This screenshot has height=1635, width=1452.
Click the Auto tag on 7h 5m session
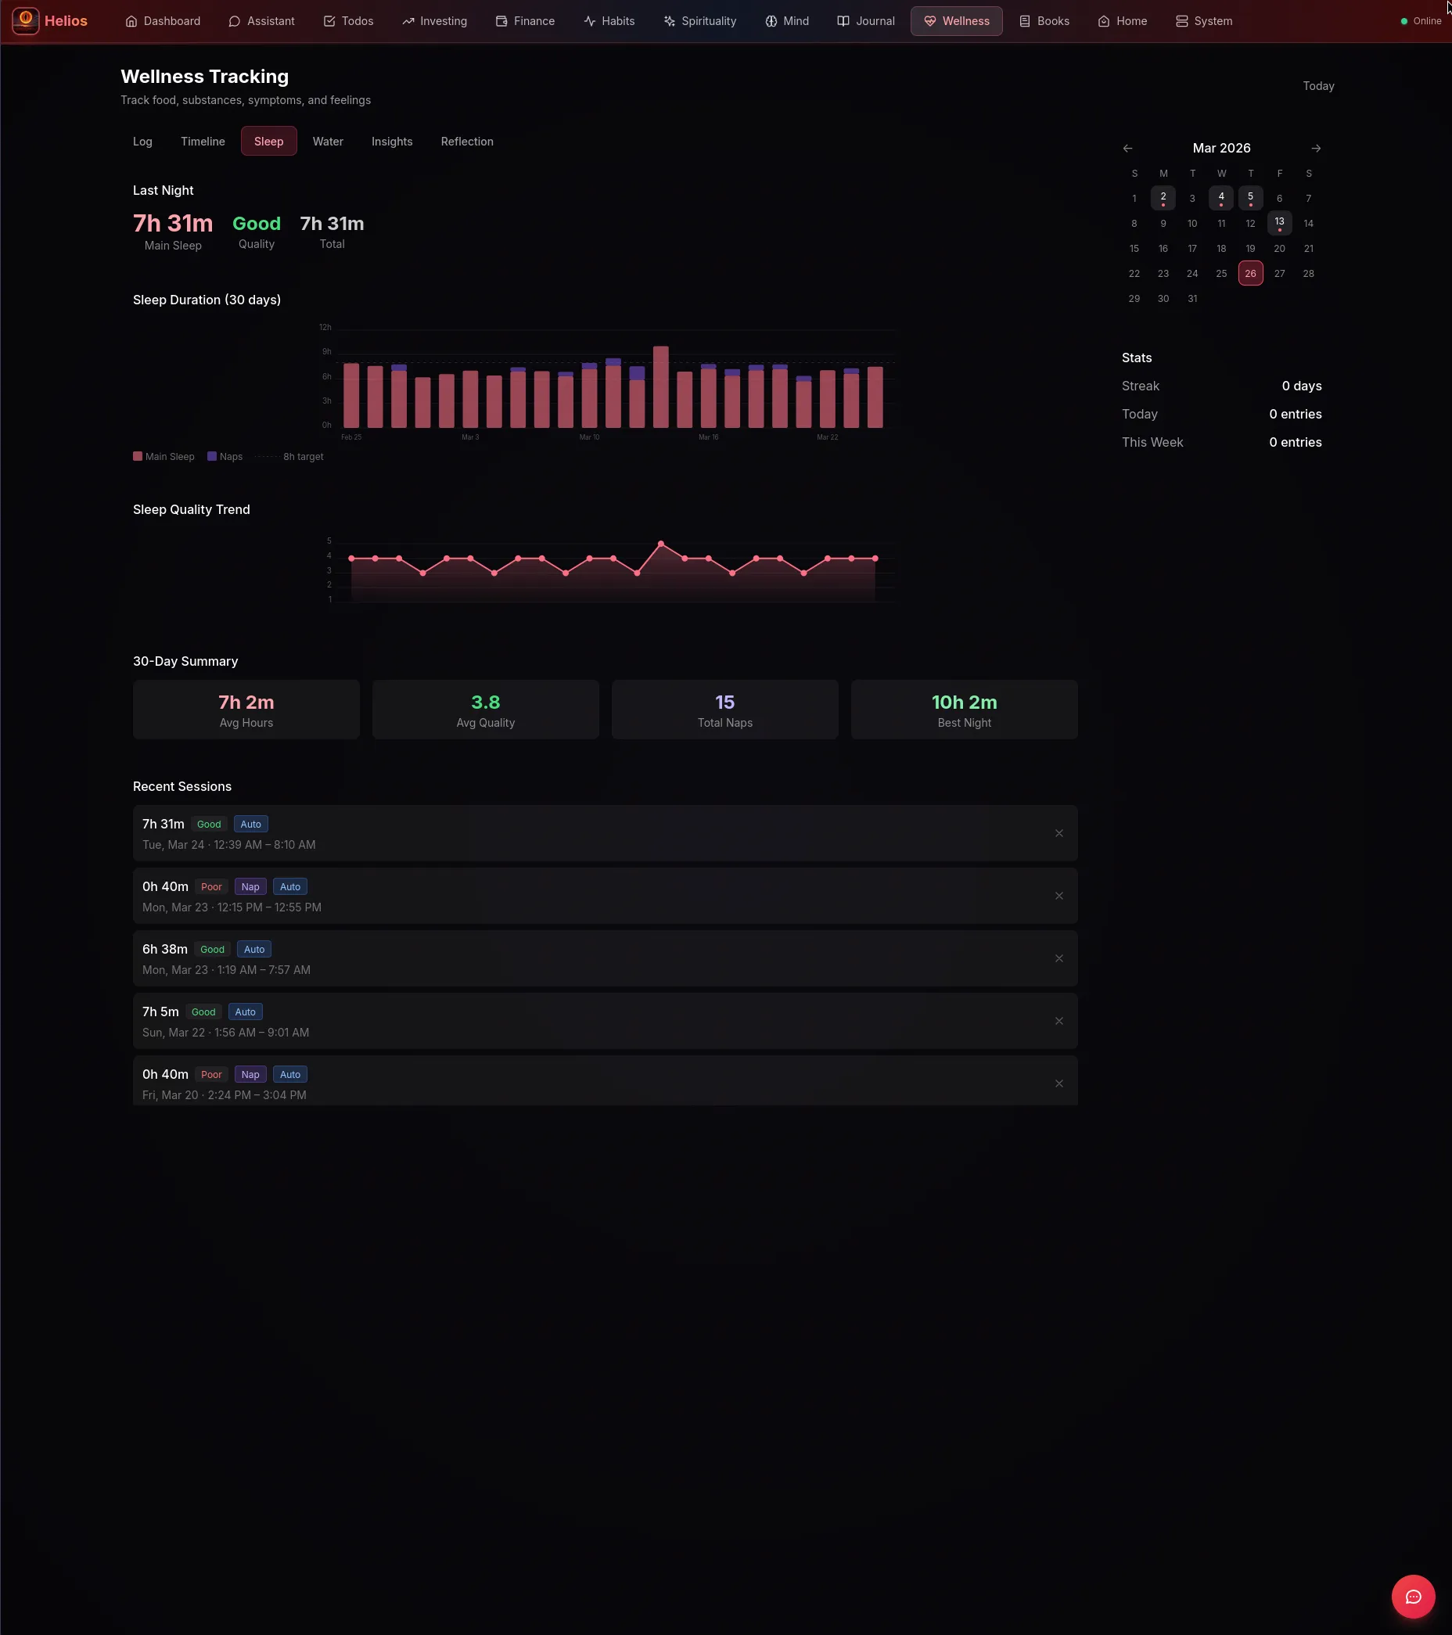click(x=246, y=1012)
